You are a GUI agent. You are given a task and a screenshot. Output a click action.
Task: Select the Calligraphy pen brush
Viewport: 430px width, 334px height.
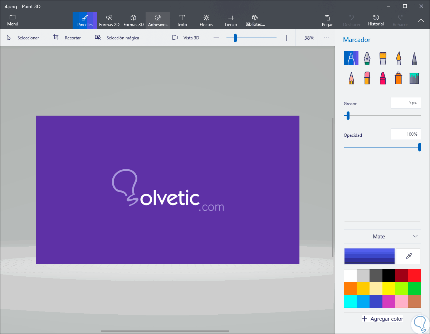click(367, 58)
